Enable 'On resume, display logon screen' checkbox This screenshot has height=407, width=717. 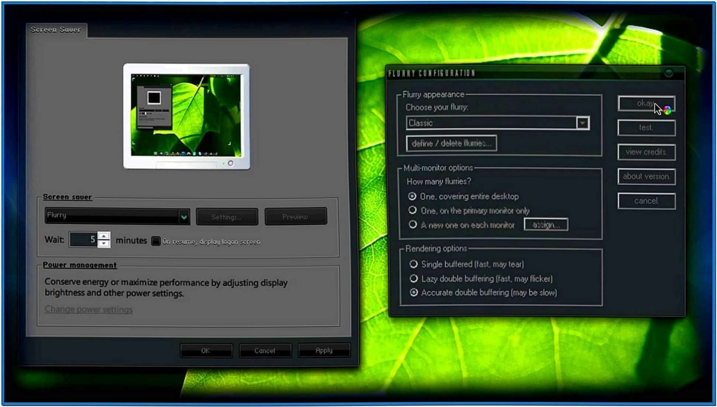(156, 241)
